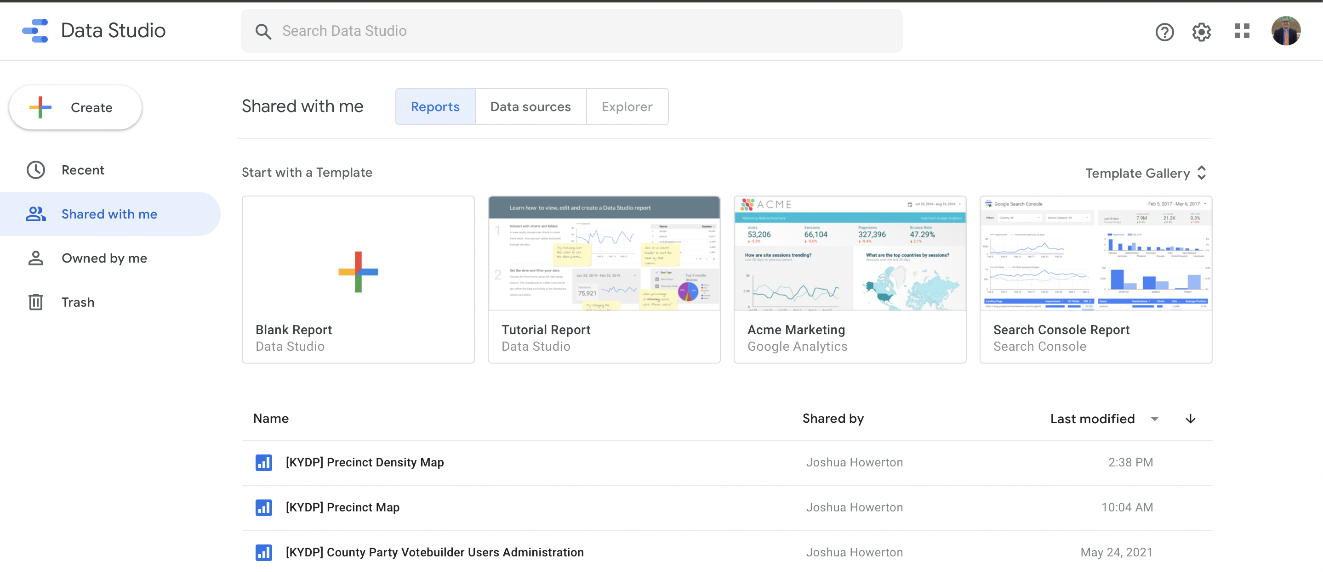Open the Acme Marketing template thumbnail

click(x=850, y=254)
